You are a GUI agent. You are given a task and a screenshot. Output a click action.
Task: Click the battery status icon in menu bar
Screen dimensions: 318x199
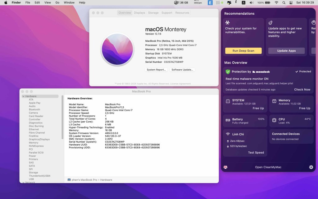(268, 2)
